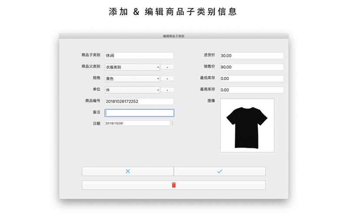
Task: Click the 销售价 field with 90.00
Action: 252,67
